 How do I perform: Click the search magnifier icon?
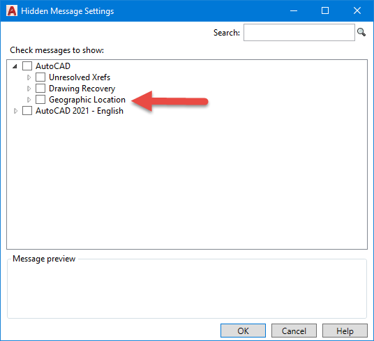point(361,32)
